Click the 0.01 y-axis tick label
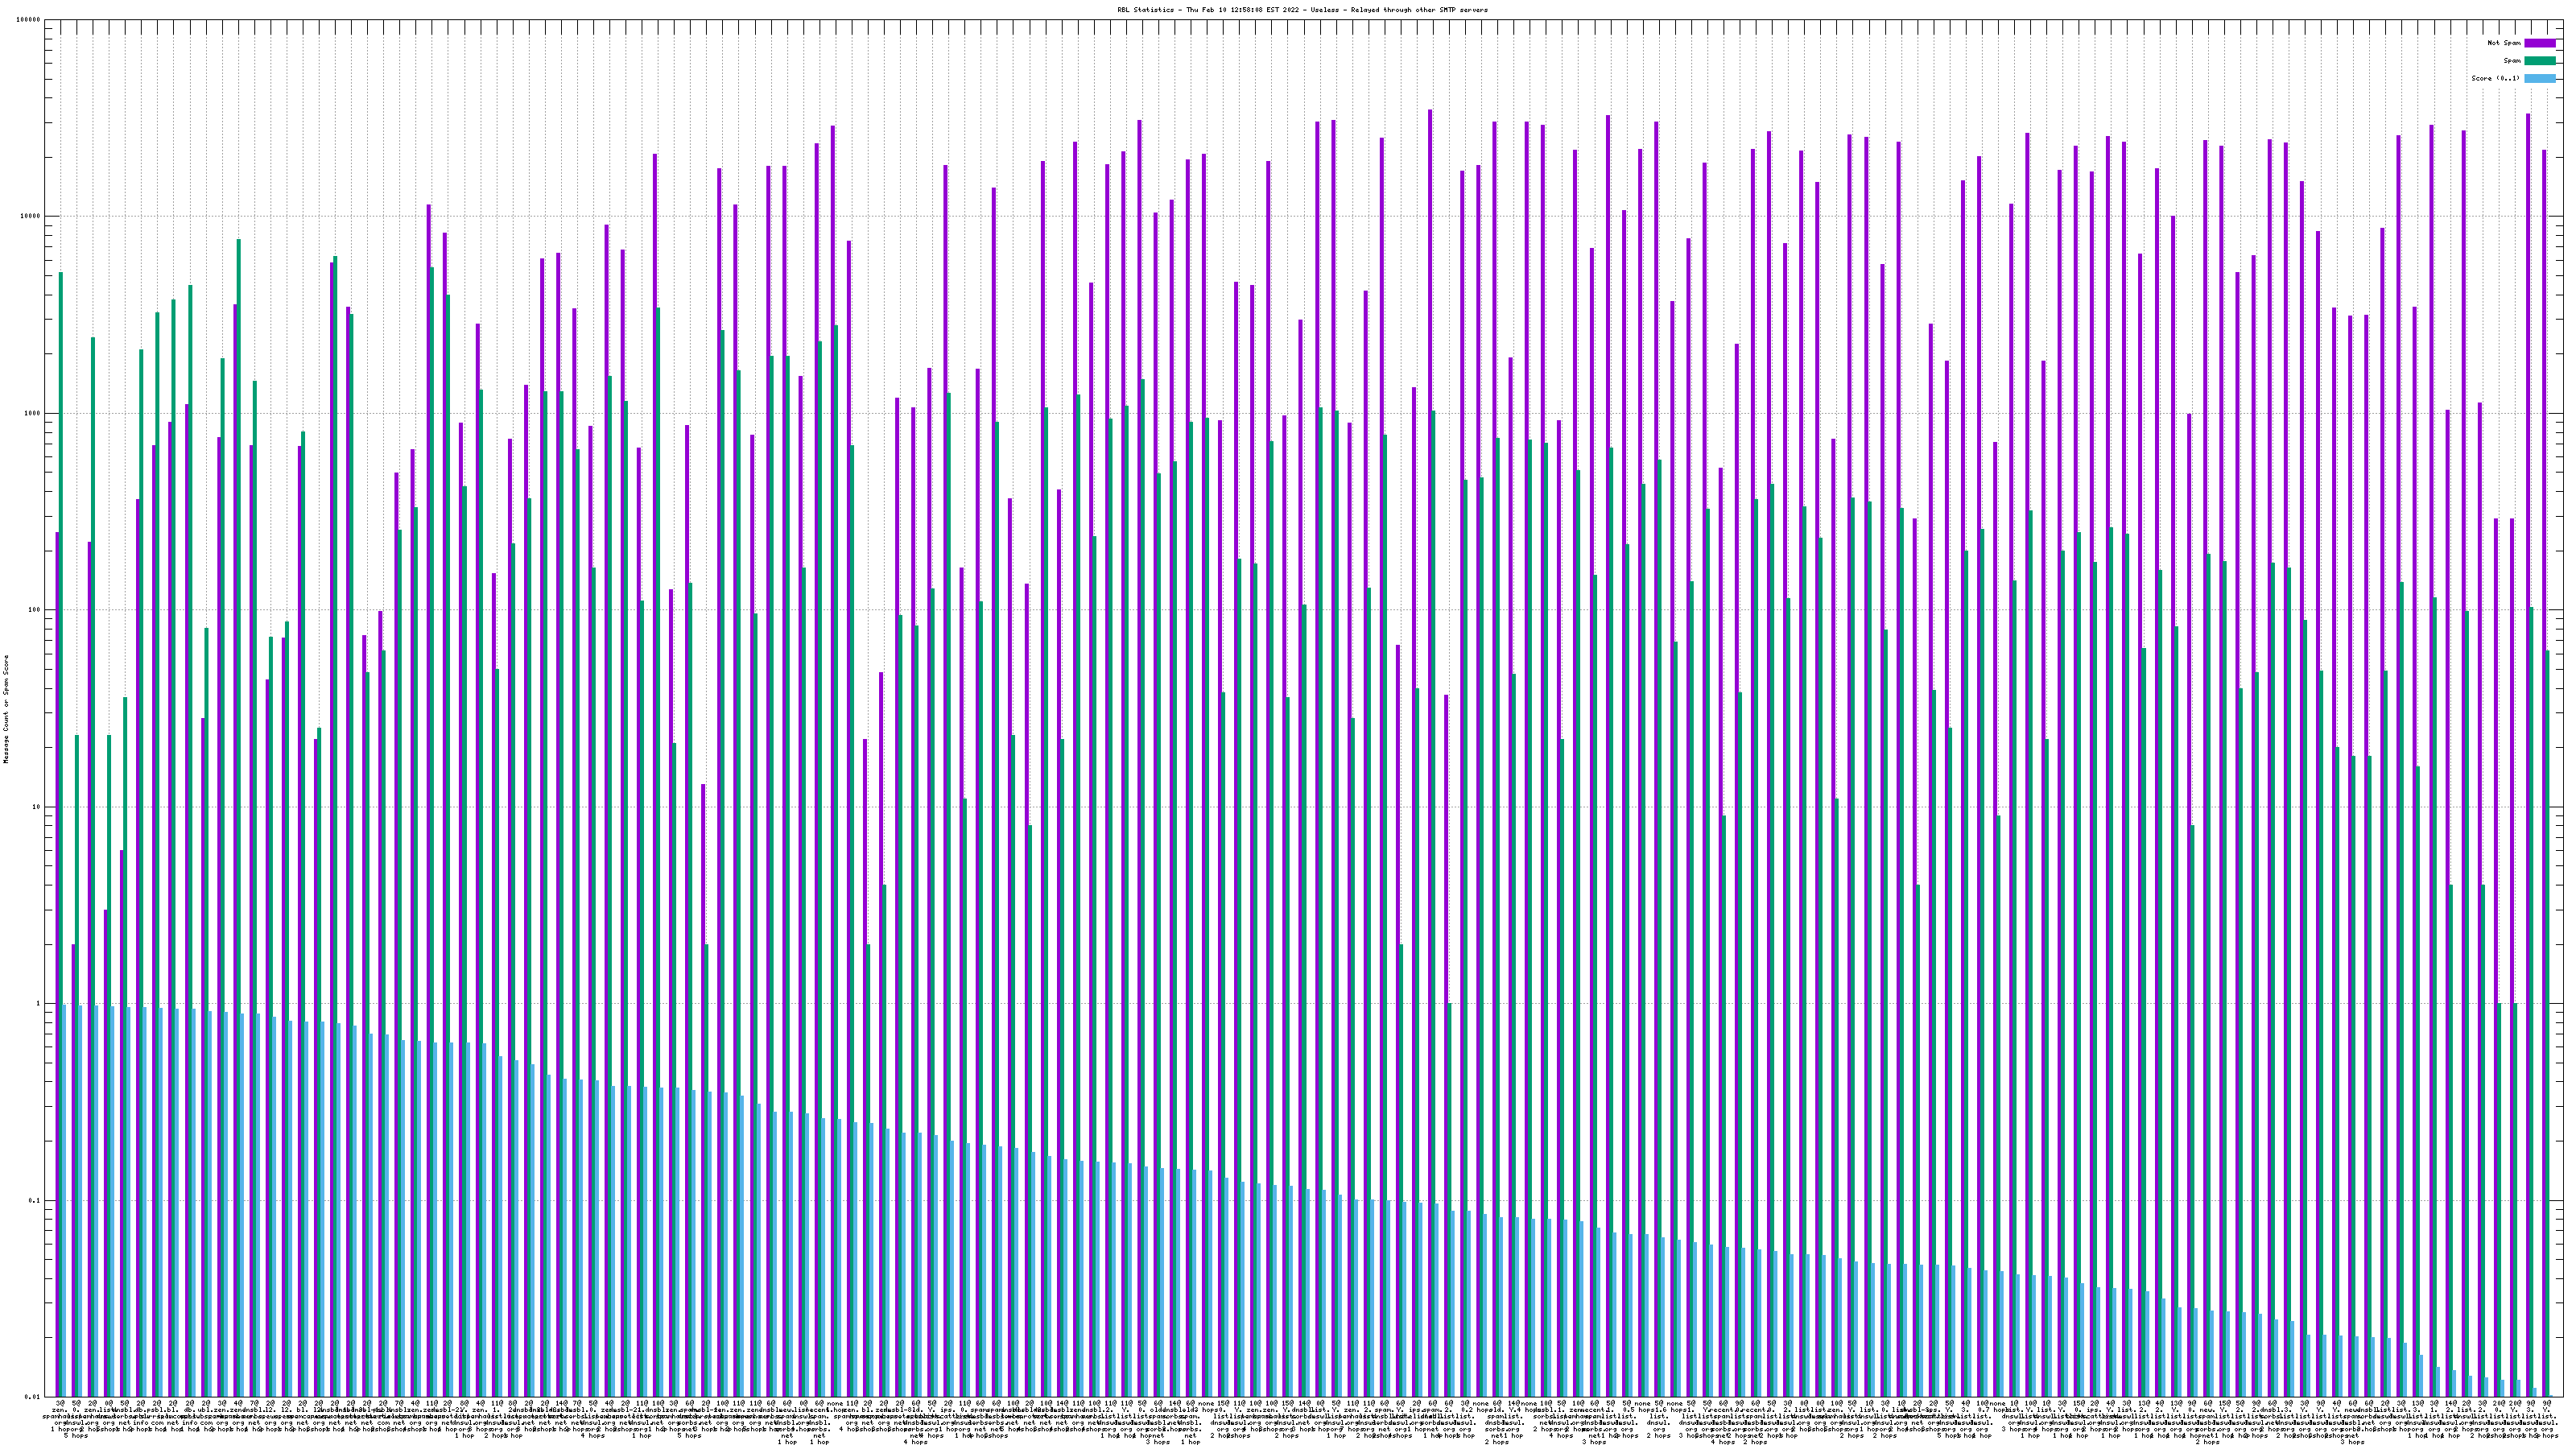 click(x=34, y=1397)
